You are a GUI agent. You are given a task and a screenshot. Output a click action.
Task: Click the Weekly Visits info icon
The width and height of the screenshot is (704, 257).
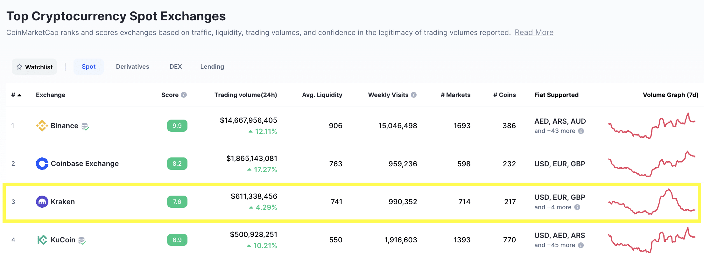coord(414,95)
